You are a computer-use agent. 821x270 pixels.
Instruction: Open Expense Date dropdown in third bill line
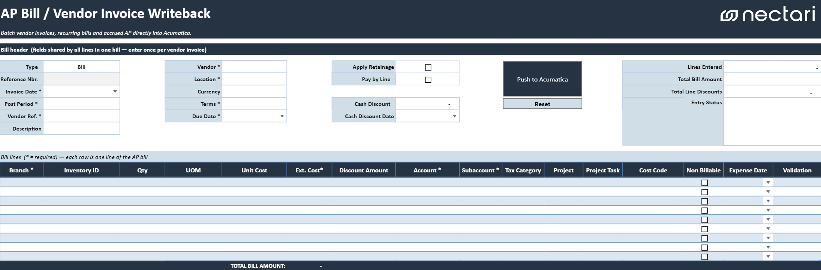click(x=768, y=201)
